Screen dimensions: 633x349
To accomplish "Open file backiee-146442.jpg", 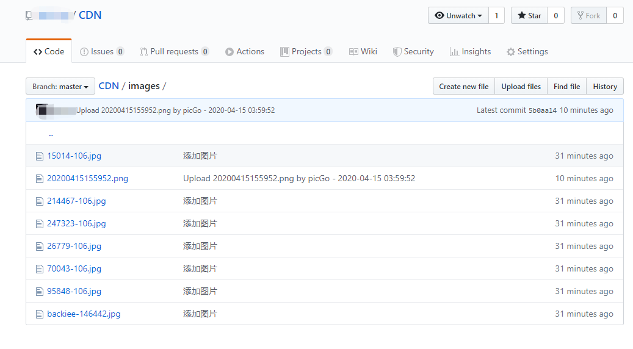I will [x=84, y=314].
